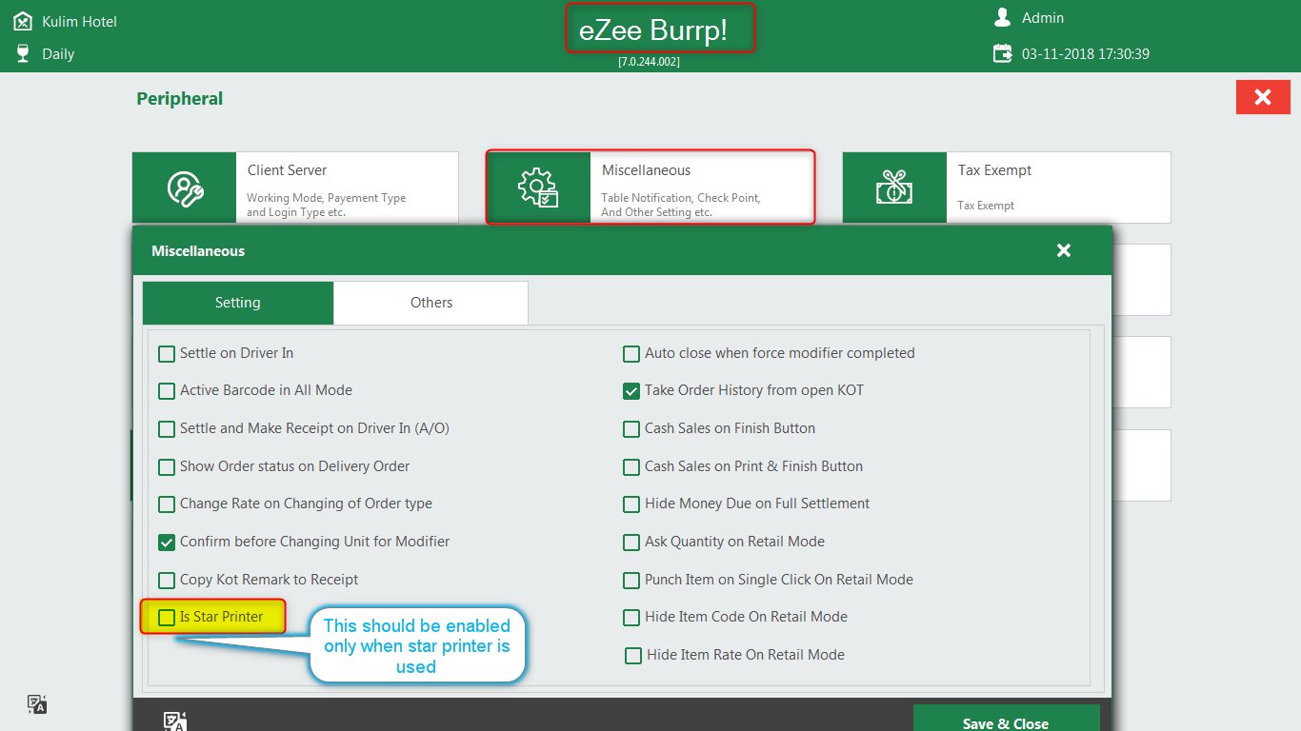The height and width of the screenshot is (731, 1301).
Task: Click the Client Server title text
Action: tap(287, 170)
